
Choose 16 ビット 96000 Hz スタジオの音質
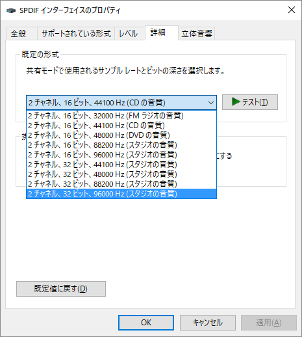point(121,155)
